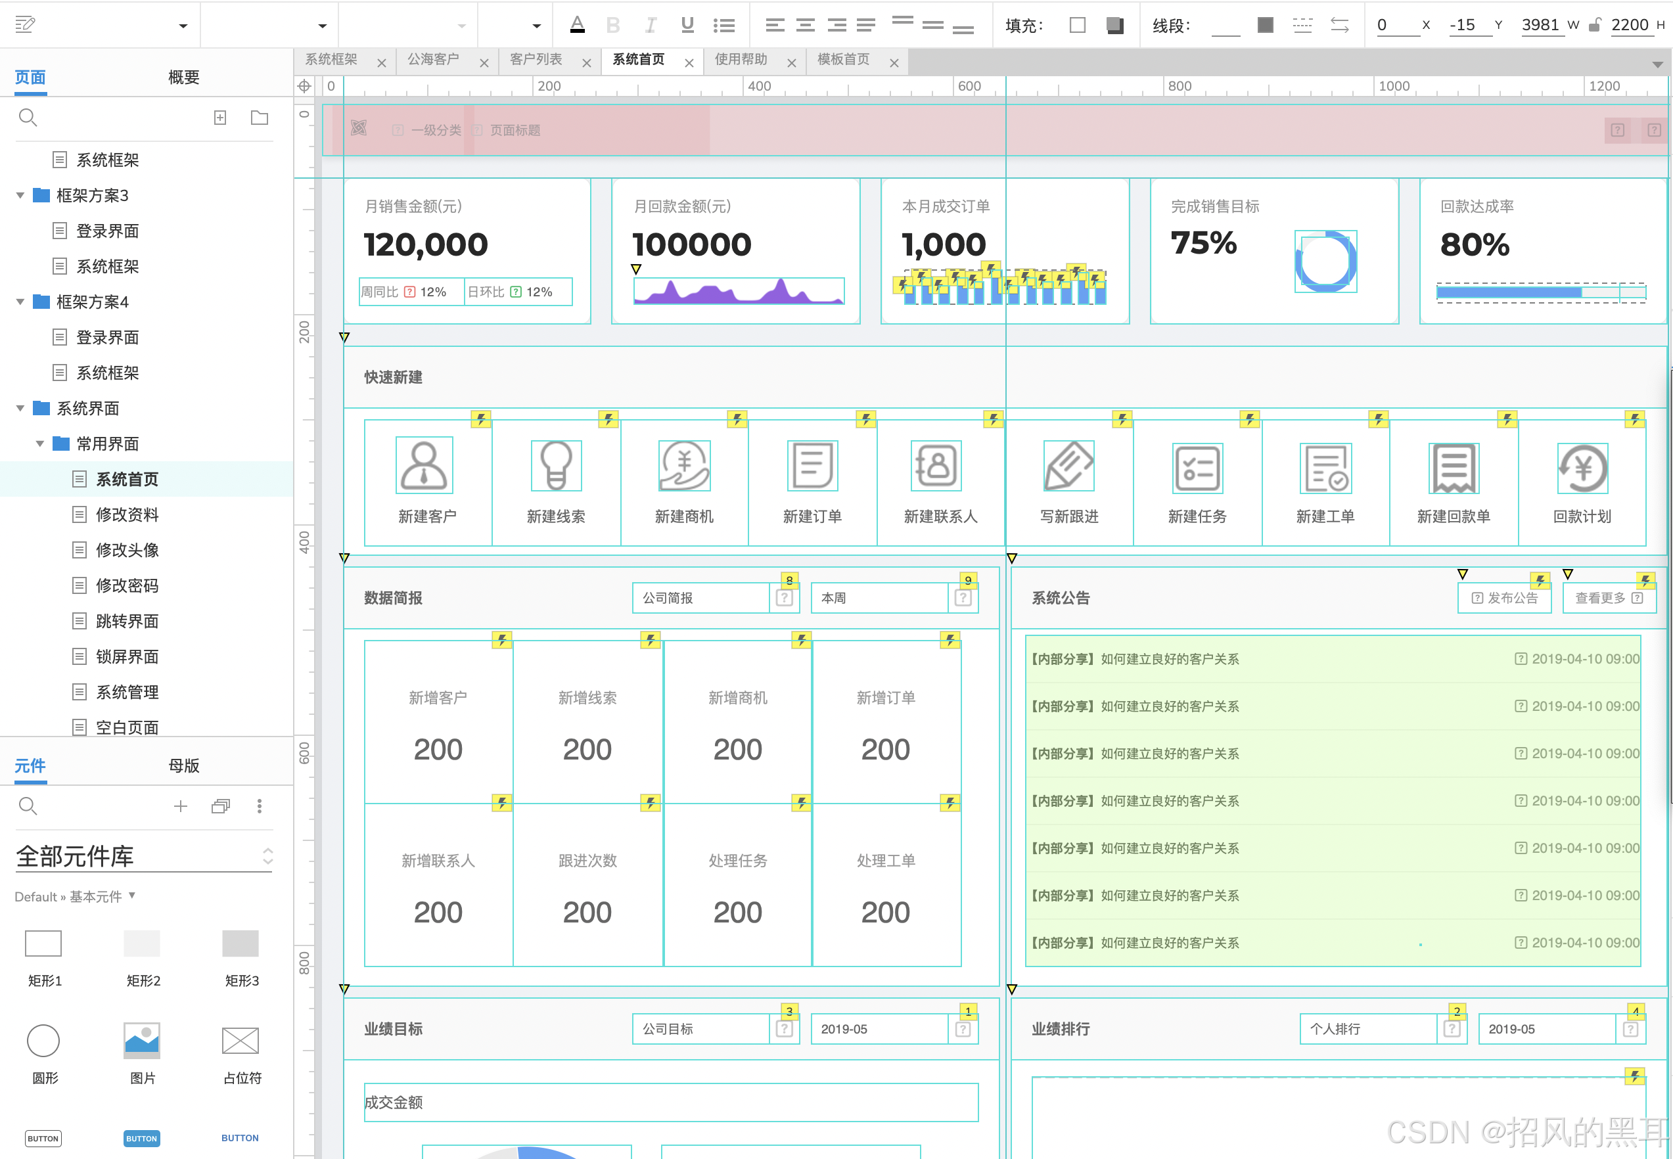
Task: Apply underline text formatting
Action: pyautogui.click(x=687, y=26)
